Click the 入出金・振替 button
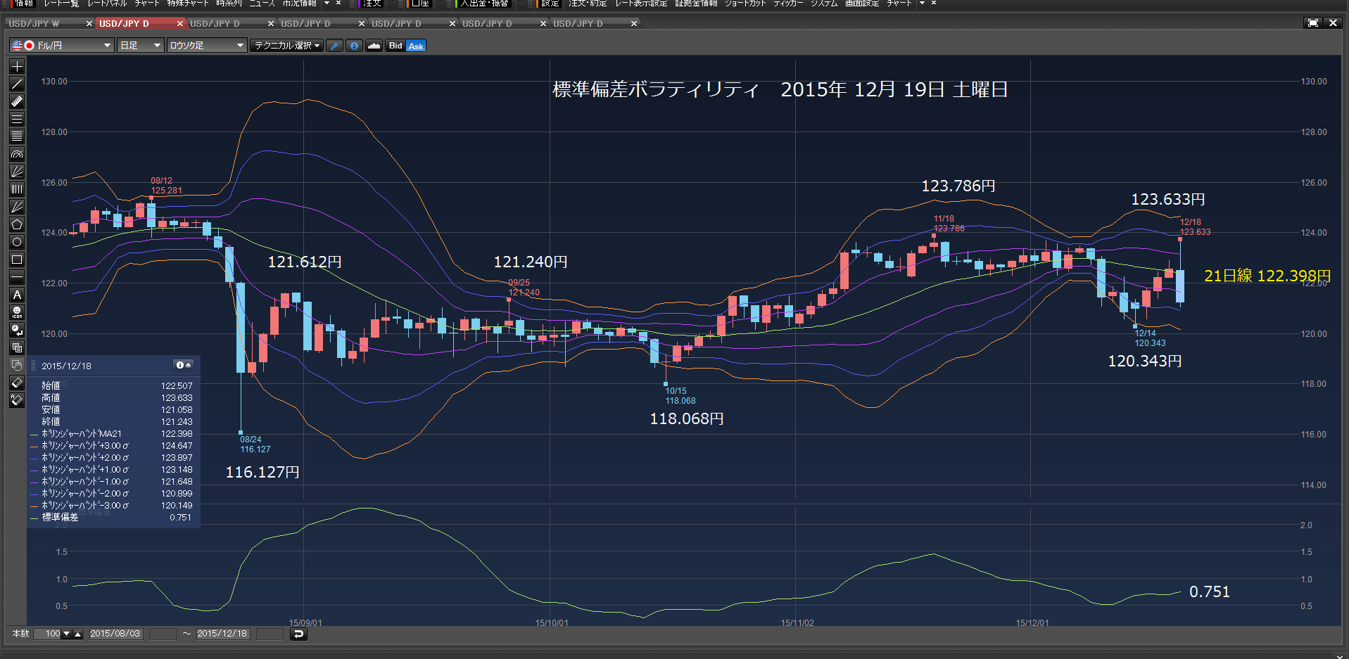 tap(484, 4)
